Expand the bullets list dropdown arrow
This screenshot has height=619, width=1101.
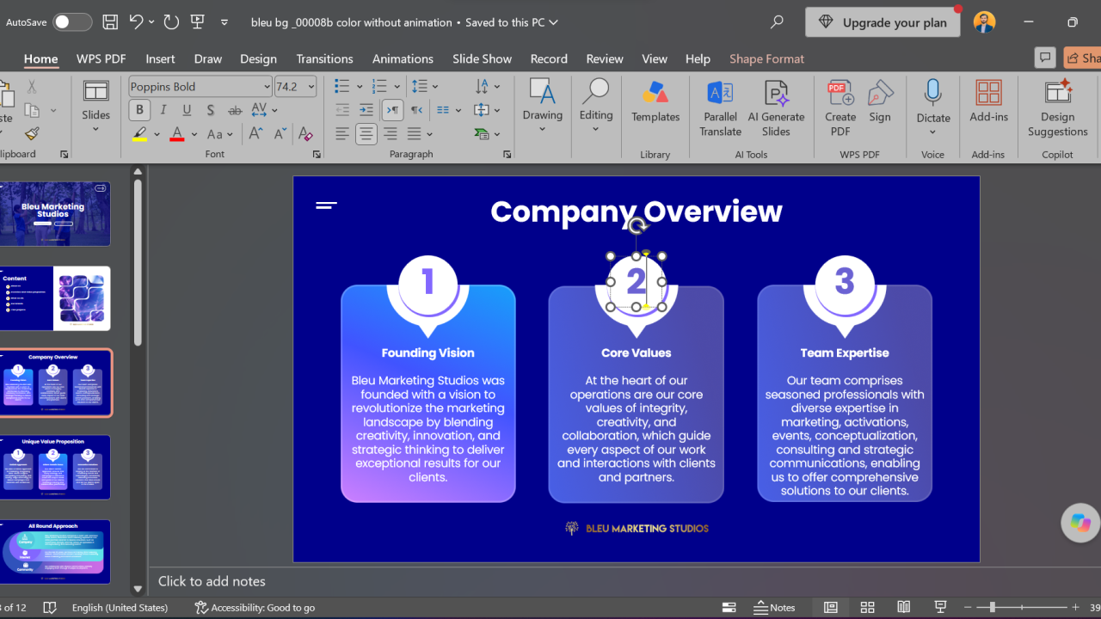point(360,87)
